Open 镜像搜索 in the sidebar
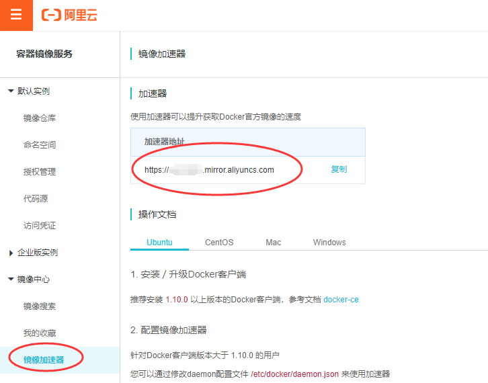 point(40,306)
